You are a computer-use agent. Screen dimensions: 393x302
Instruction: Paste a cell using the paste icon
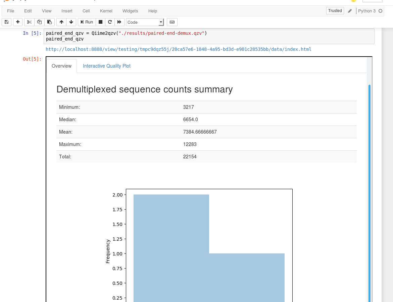pyautogui.click(x=49, y=22)
